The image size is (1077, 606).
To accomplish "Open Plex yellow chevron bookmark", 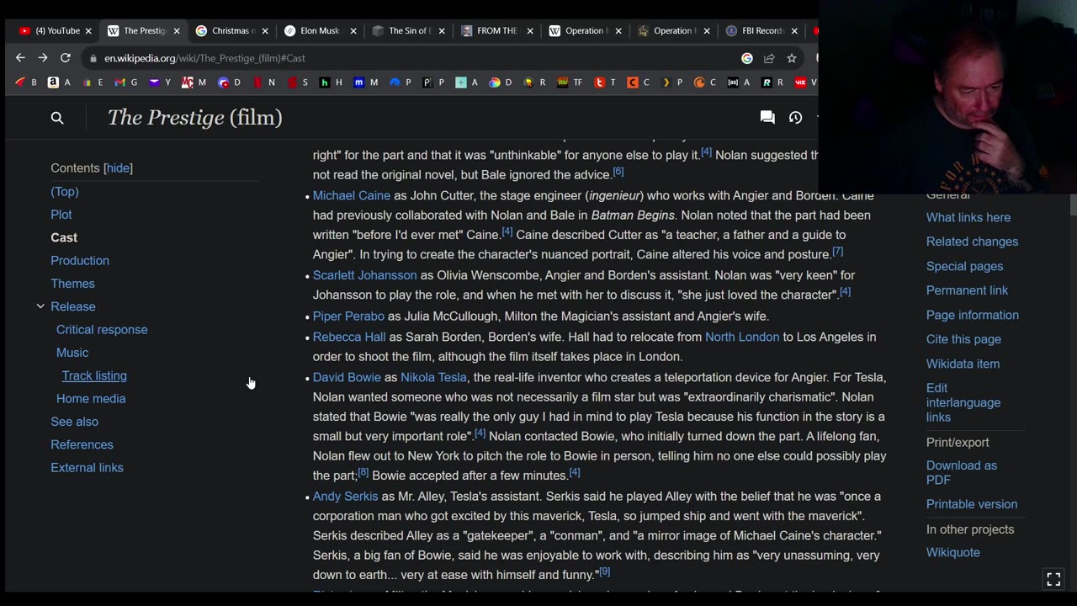I will [672, 82].
